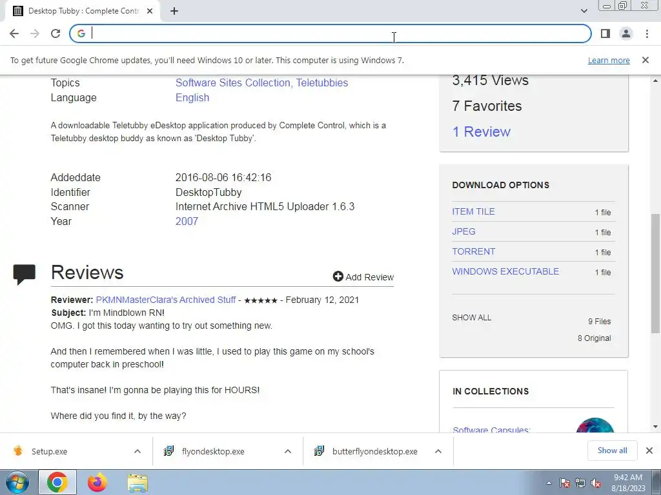Open the Teletubbies topic link

322,83
